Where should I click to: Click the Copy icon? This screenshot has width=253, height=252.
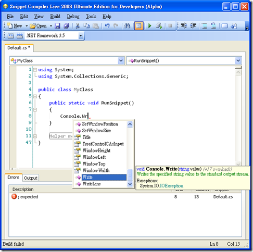[x=86, y=26]
